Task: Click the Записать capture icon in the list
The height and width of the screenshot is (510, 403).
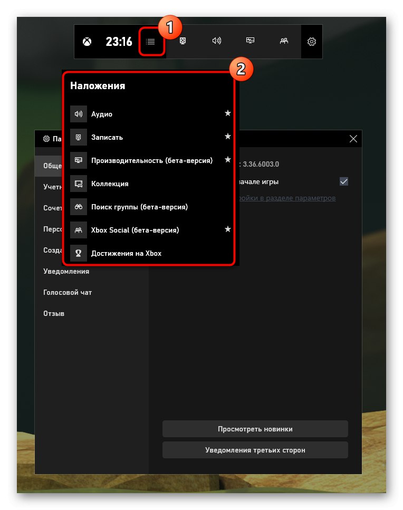Action: [79, 137]
